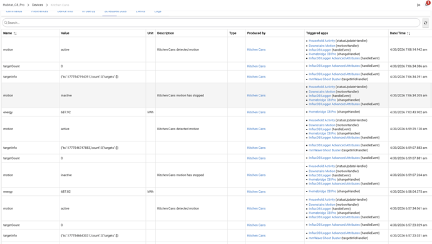Click the icon left of the notification bell

418,5
